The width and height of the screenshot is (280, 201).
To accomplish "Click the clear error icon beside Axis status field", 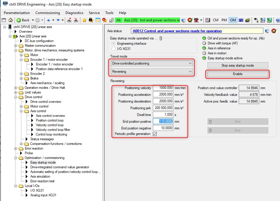I will pos(274,31).
